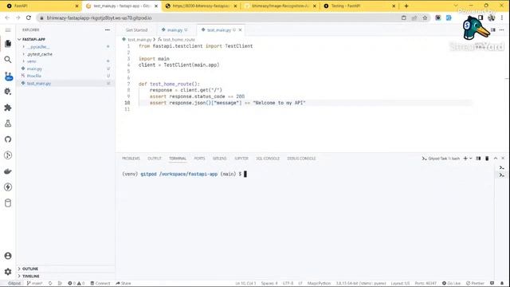This screenshot has height=287, width=510.
Task: Bookmark this page with star icon
Action: [x=425, y=18]
